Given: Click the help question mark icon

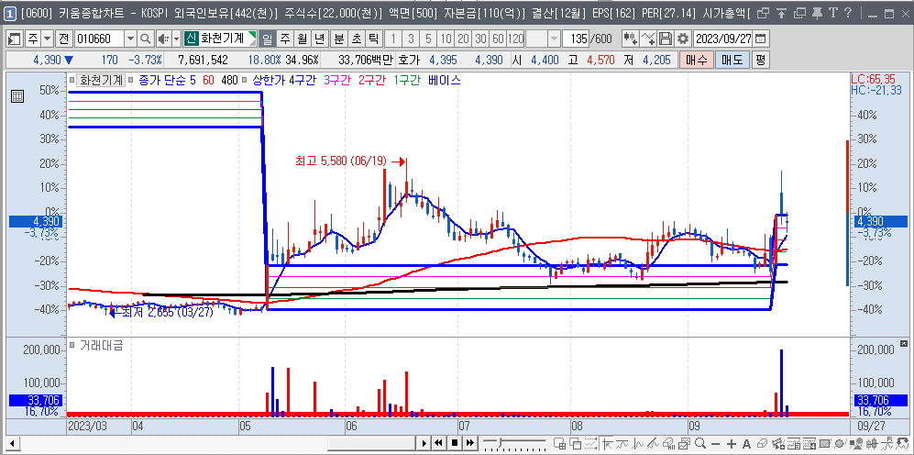Looking at the screenshot, I should [x=848, y=14].
